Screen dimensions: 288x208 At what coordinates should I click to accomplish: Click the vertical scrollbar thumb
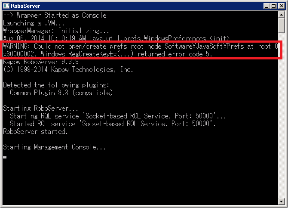tap(281, 25)
